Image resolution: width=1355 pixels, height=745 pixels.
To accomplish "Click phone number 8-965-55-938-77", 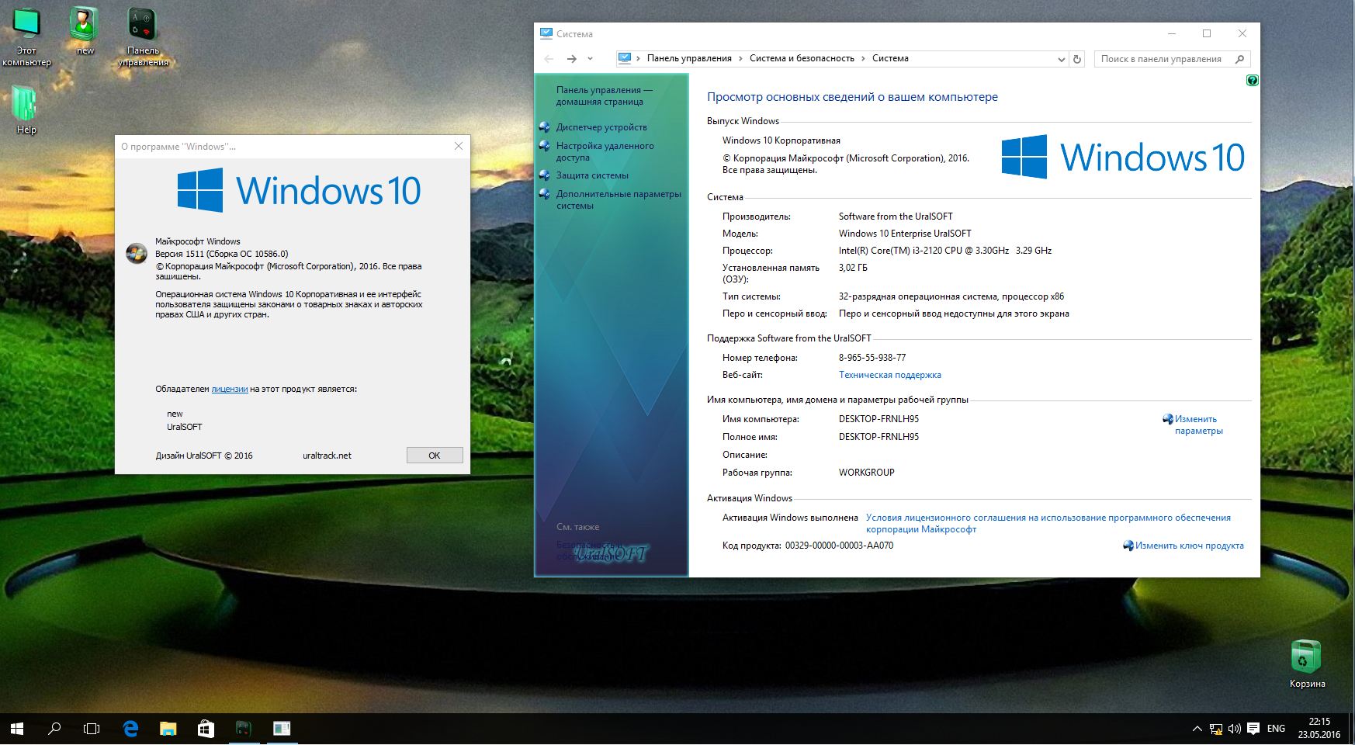I will [x=872, y=358].
